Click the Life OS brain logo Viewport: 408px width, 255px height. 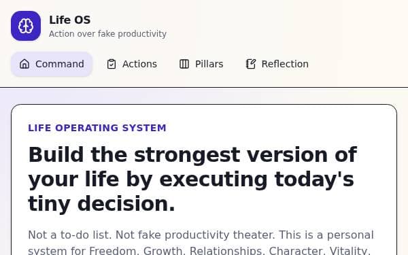[26, 26]
